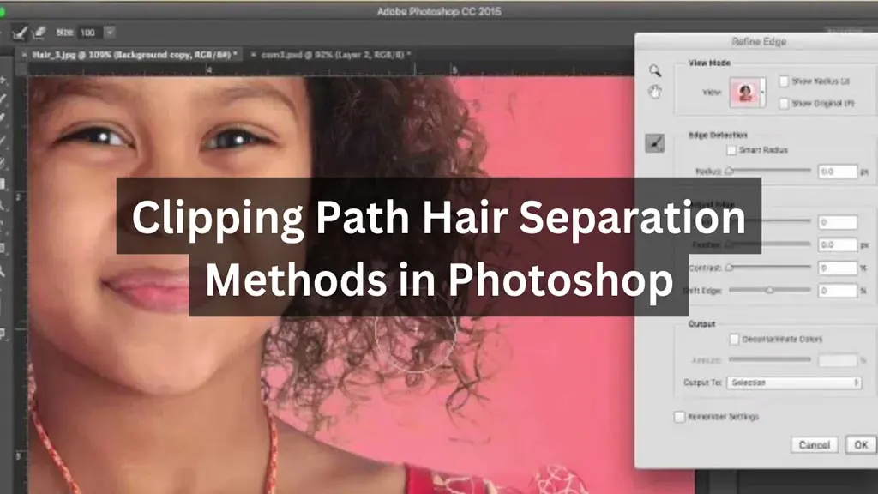Click the Radius px value field
The height and width of the screenshot is (494, 878).
(837, 172)
